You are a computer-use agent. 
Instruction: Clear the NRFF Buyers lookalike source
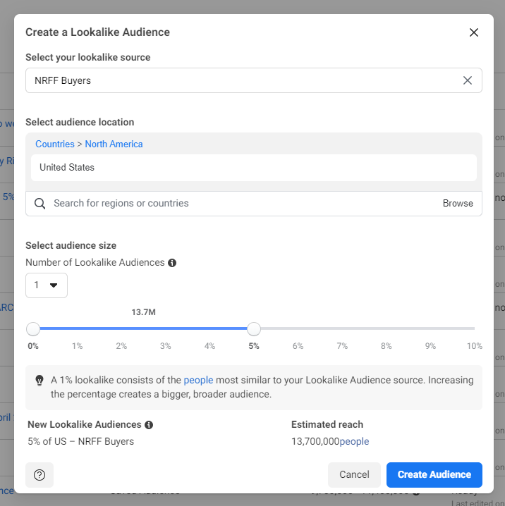click(x=467, y=80)
